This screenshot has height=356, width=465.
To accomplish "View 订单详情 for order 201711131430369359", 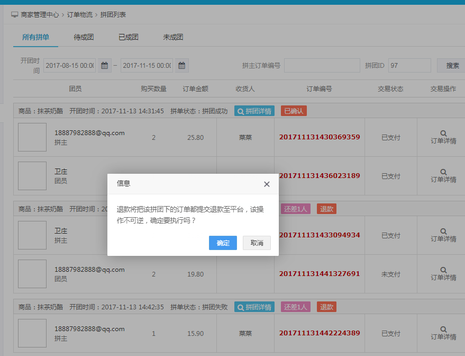I will 443,137.
